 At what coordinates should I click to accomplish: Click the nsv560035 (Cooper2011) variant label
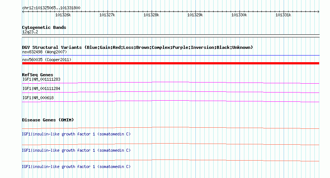click(x=47, y=60)
